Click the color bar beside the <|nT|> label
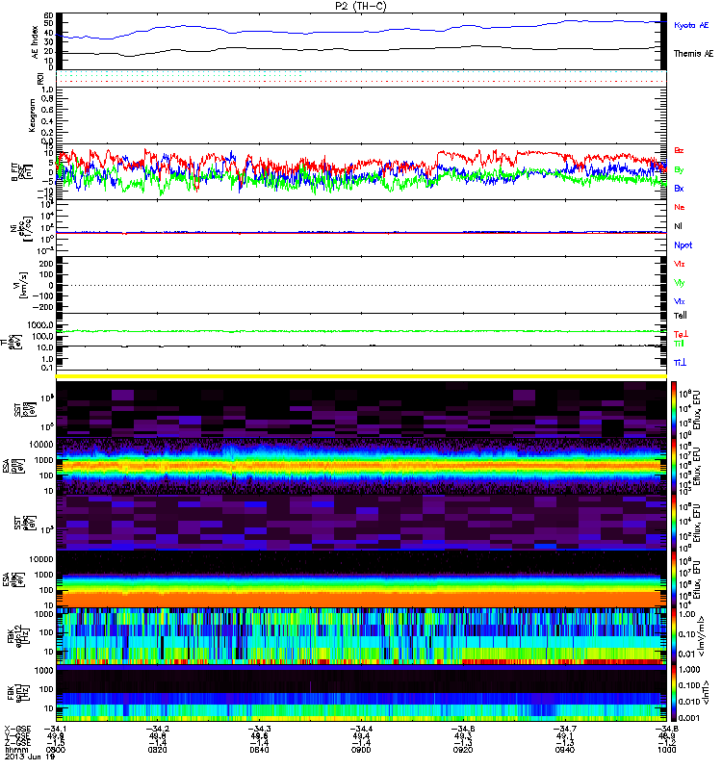Image resolution: width=722 pixels, height=770 pixels. point(673,693)
